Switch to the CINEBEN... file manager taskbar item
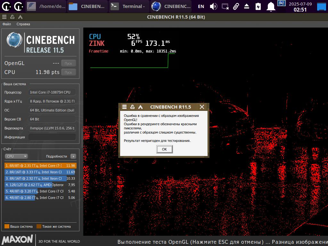The image size is (328, 246). (87, 6)
